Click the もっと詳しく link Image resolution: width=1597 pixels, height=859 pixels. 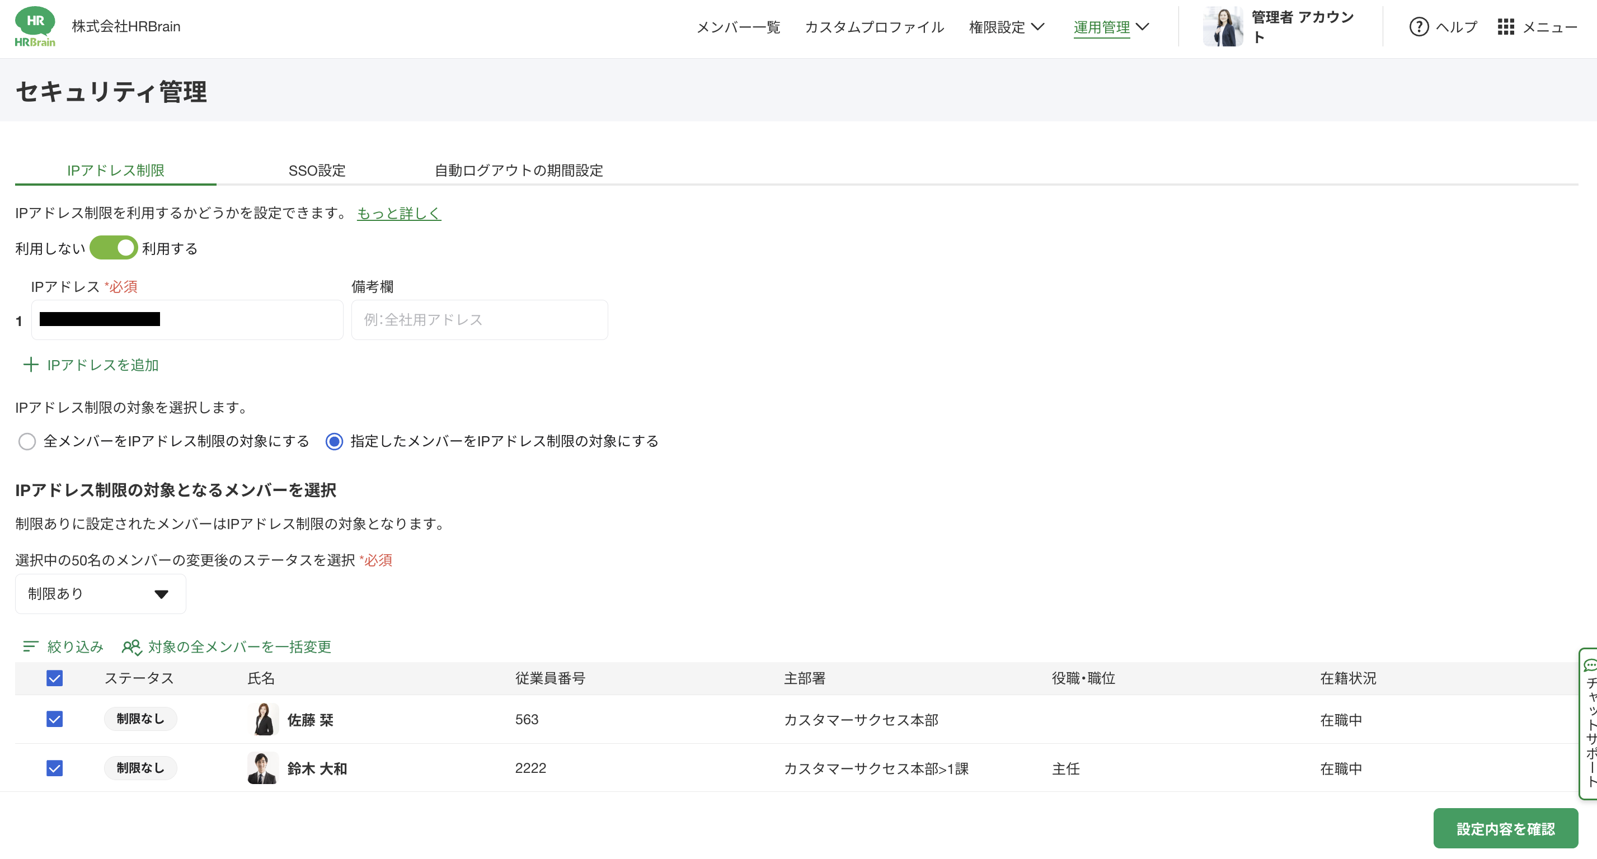coord(398,213)
